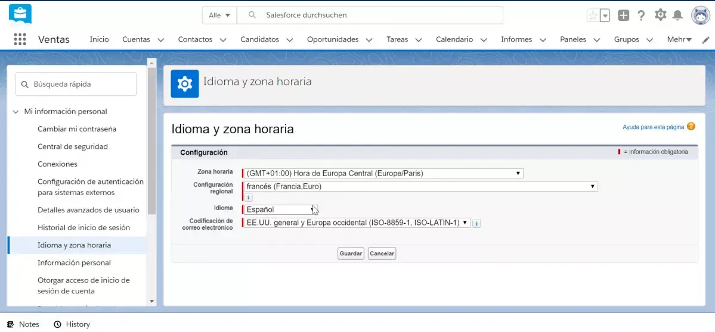Click the Salesforce durchsuchen search field
Viewport: 715px width, 332px height.
click(370, 15)
